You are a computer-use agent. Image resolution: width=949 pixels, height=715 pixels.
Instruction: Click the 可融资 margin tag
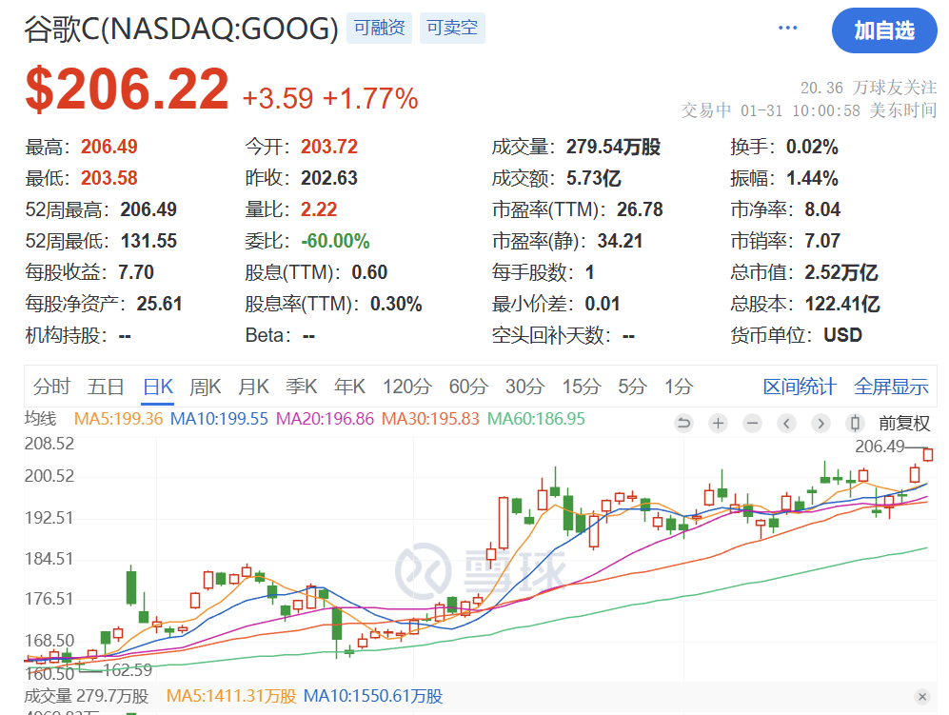coord(379,28)
